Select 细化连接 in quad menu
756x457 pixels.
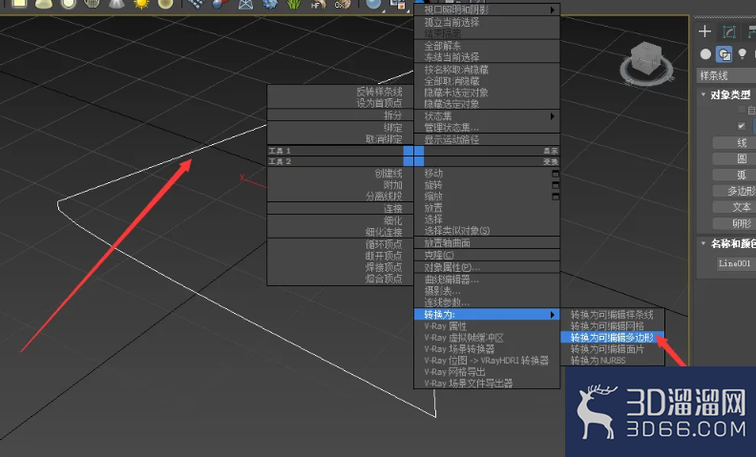[x=341, y=232]
